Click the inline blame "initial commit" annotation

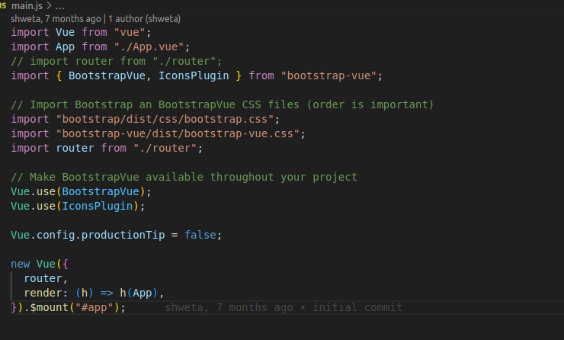(357, 307)
